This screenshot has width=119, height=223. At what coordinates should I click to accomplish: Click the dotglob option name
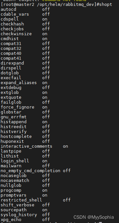tap(10, 73)
